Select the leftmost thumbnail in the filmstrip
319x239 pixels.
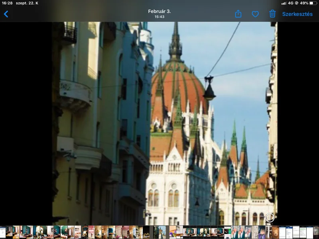pos(2,232)
